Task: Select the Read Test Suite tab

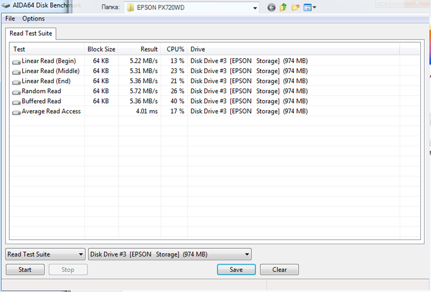Action: (31, 33)
